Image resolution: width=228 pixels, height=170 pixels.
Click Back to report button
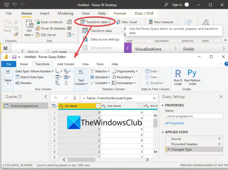click(30, 51)
